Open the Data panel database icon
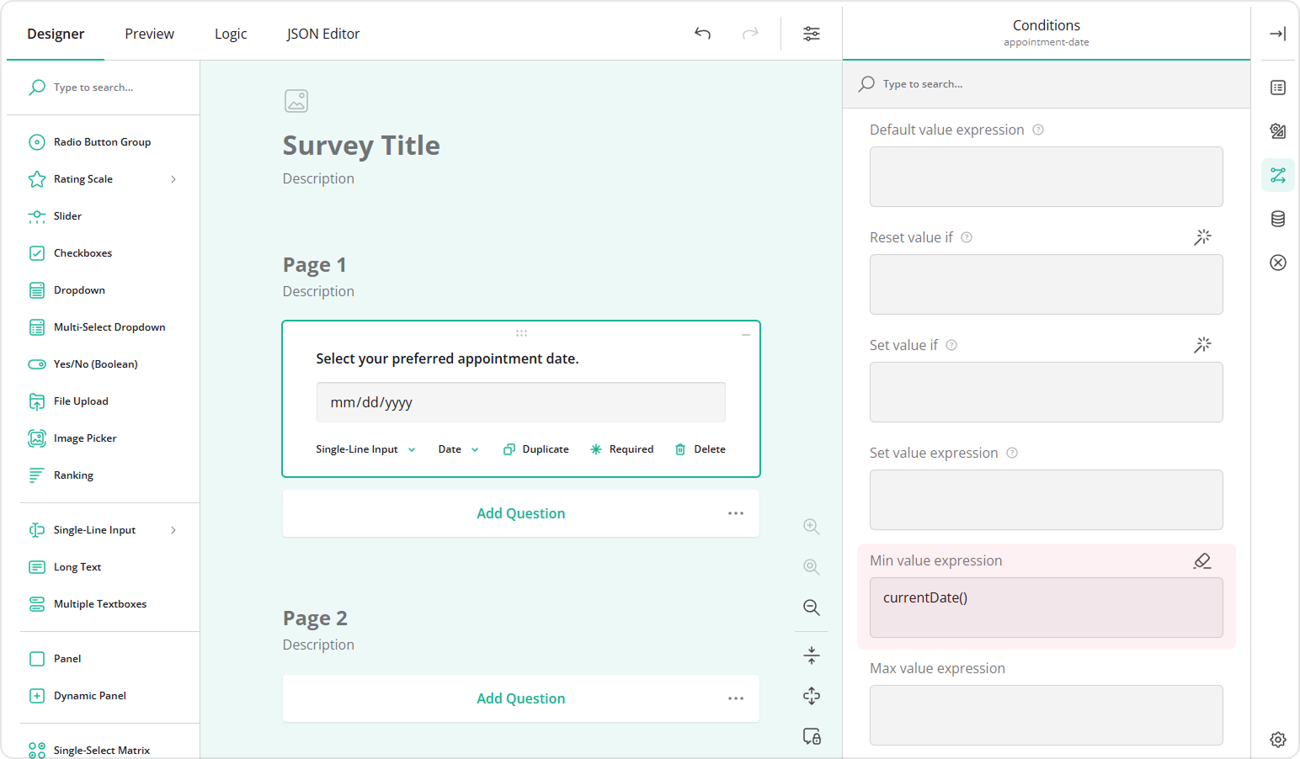Image resolution: width=1300 pixels, height=759 pixels. tap(1278, 219)
